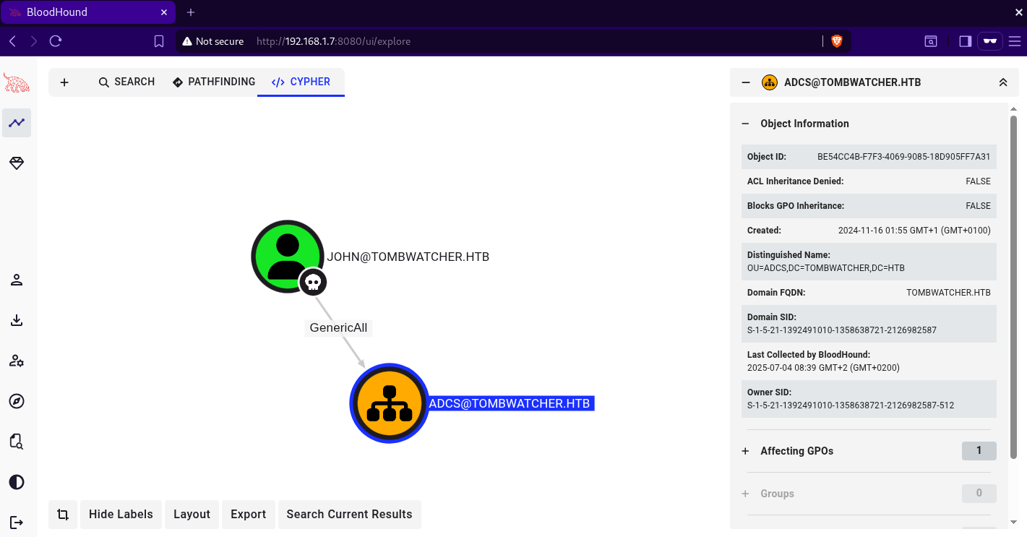The width and height of the screenshot is (1027, 537).
Task: Toggle Hide Labels on the graph
Action: (121, 515)
